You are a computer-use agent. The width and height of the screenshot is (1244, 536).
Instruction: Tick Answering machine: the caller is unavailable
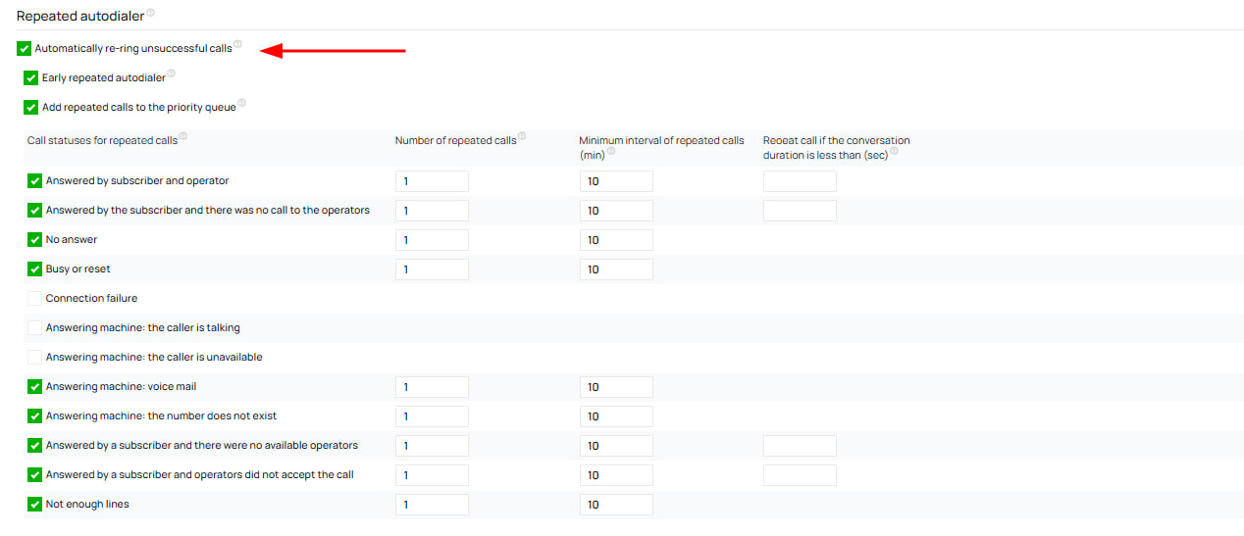click(35, 358)
